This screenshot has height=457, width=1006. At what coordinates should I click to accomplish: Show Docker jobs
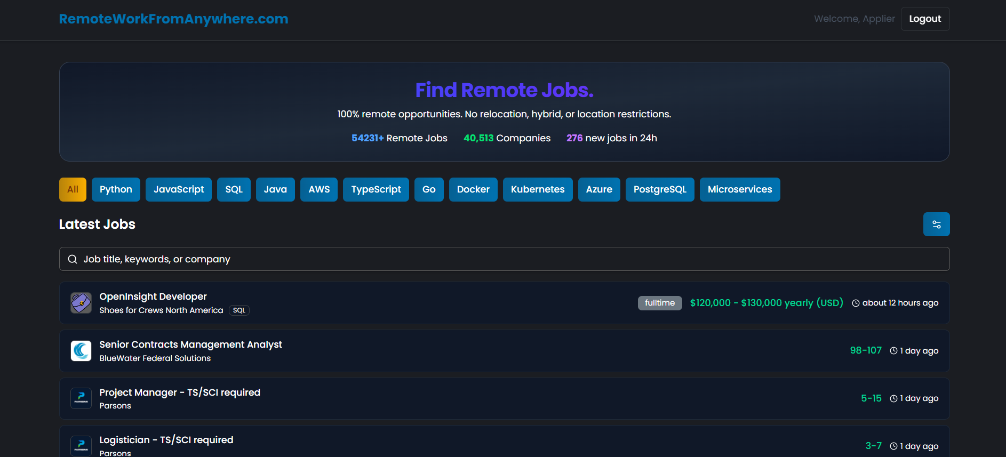click(x=473, y=189)
